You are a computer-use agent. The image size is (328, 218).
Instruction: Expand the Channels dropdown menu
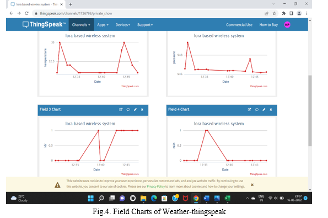[81, 25]
